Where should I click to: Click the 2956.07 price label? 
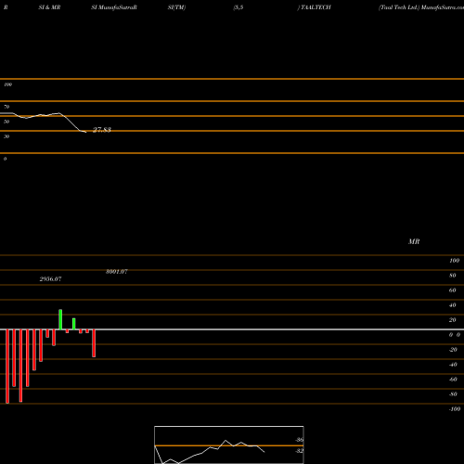[x=50, y=279]
